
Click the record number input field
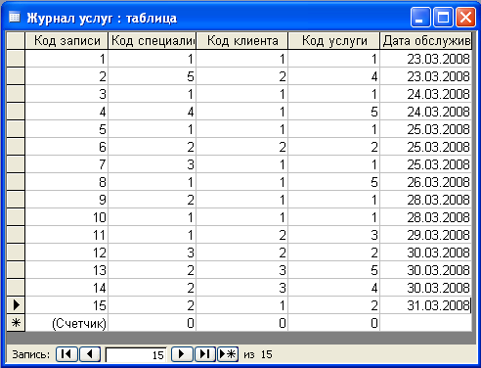click(136, 354)
